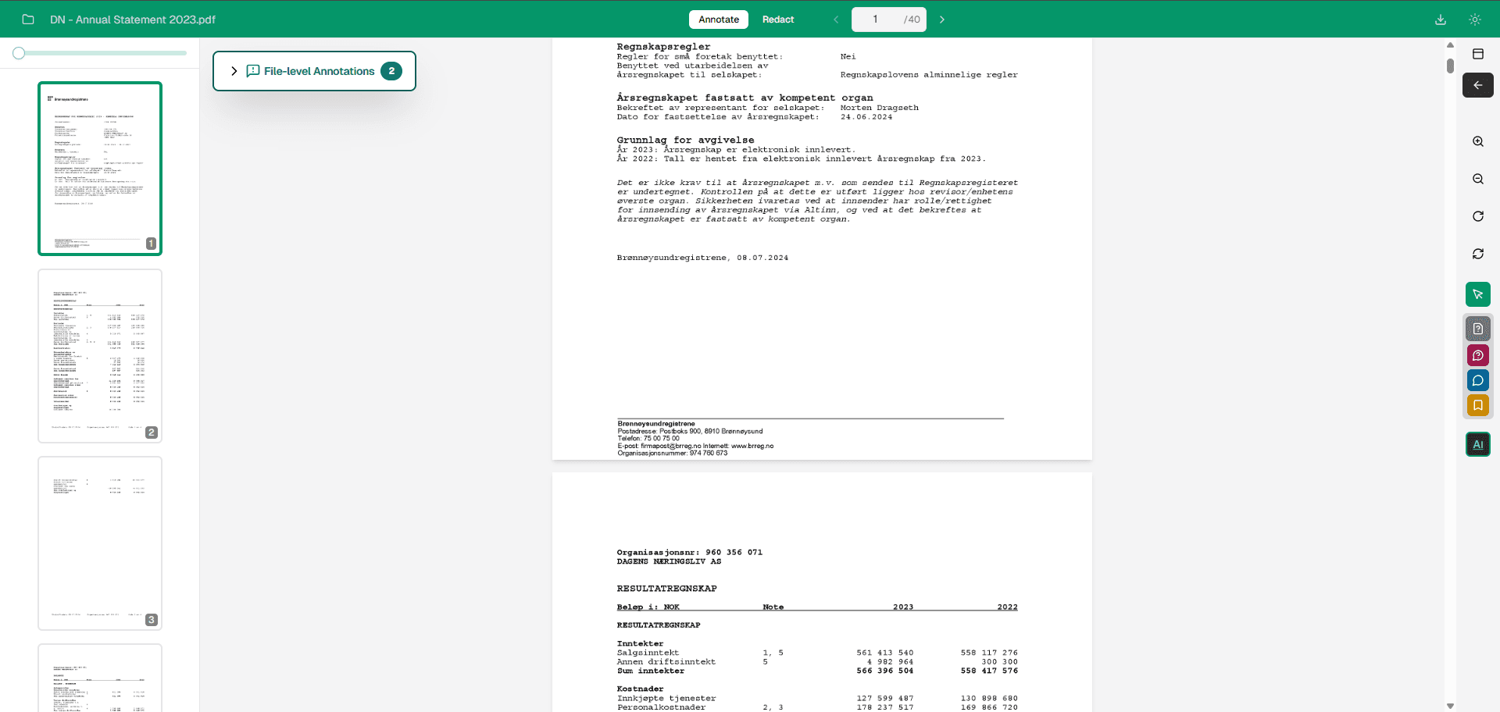Go to the next page
1500x712 pixels.
pos(941,20)
